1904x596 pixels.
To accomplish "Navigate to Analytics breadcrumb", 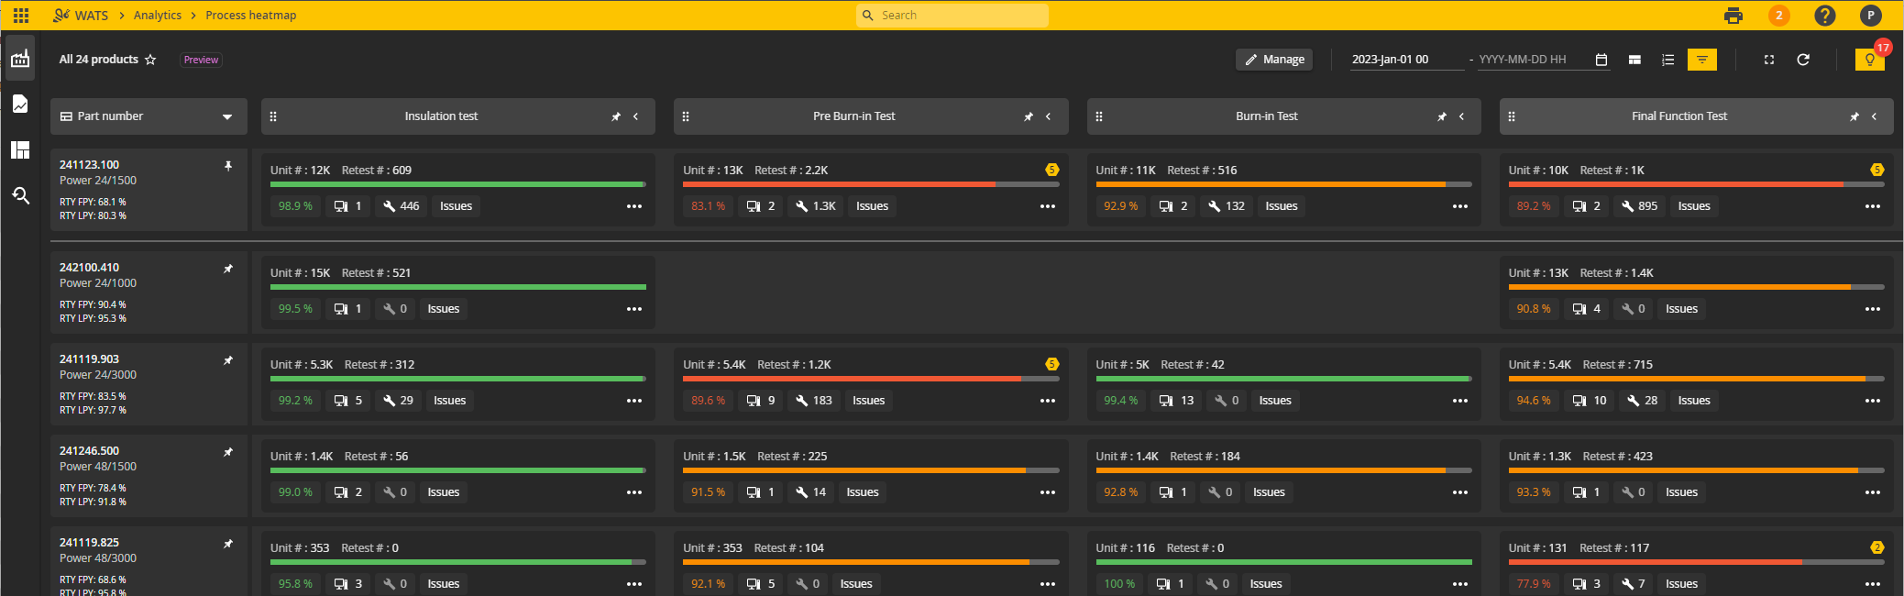I will point(158,16).
